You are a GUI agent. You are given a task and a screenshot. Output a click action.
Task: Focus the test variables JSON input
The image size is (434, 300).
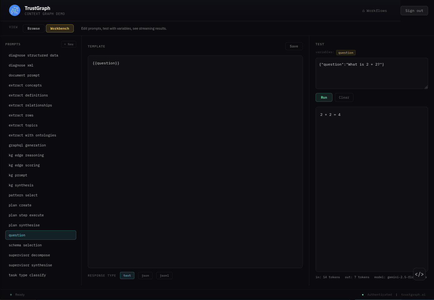tap(372, 73)
